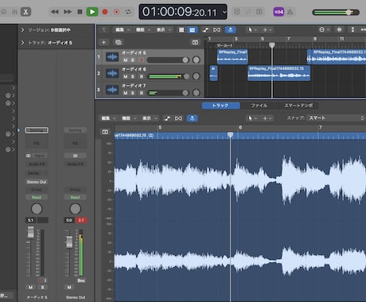The image size is (366, 302).
Task: Start recording with the red record button
Action: [105, 12]
